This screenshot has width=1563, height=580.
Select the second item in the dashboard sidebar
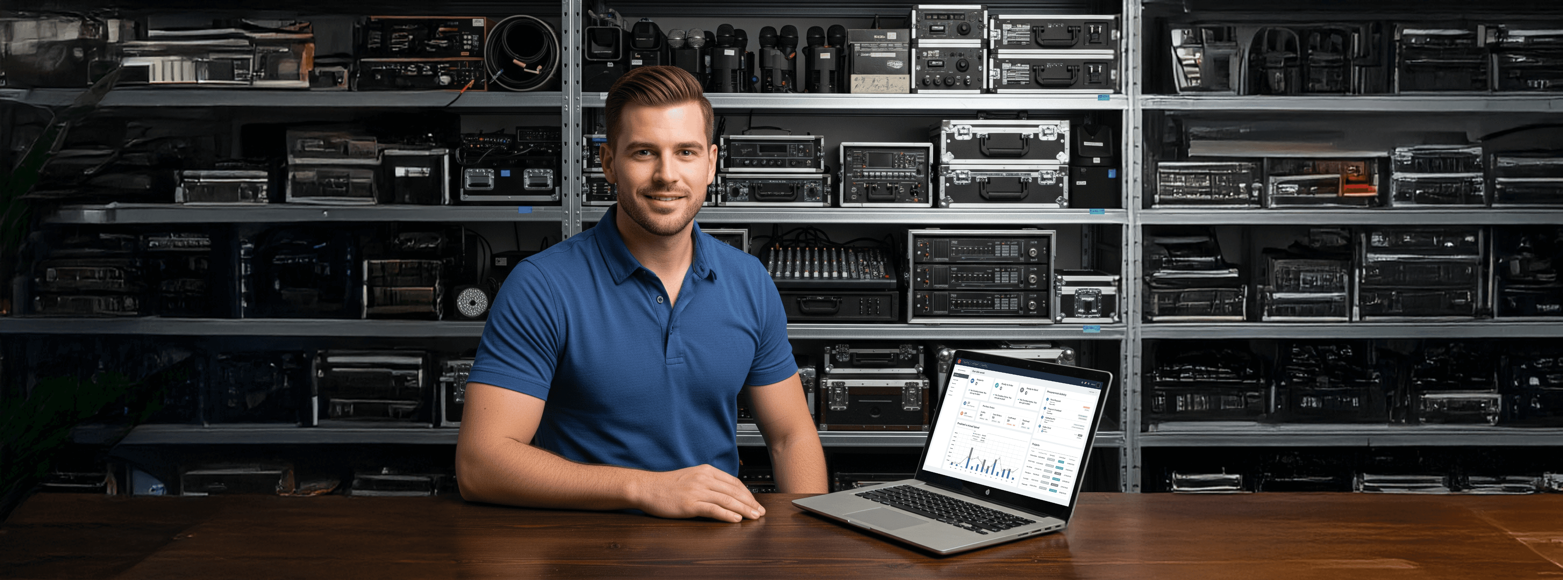pyautogui.click(x=956, y=380)
